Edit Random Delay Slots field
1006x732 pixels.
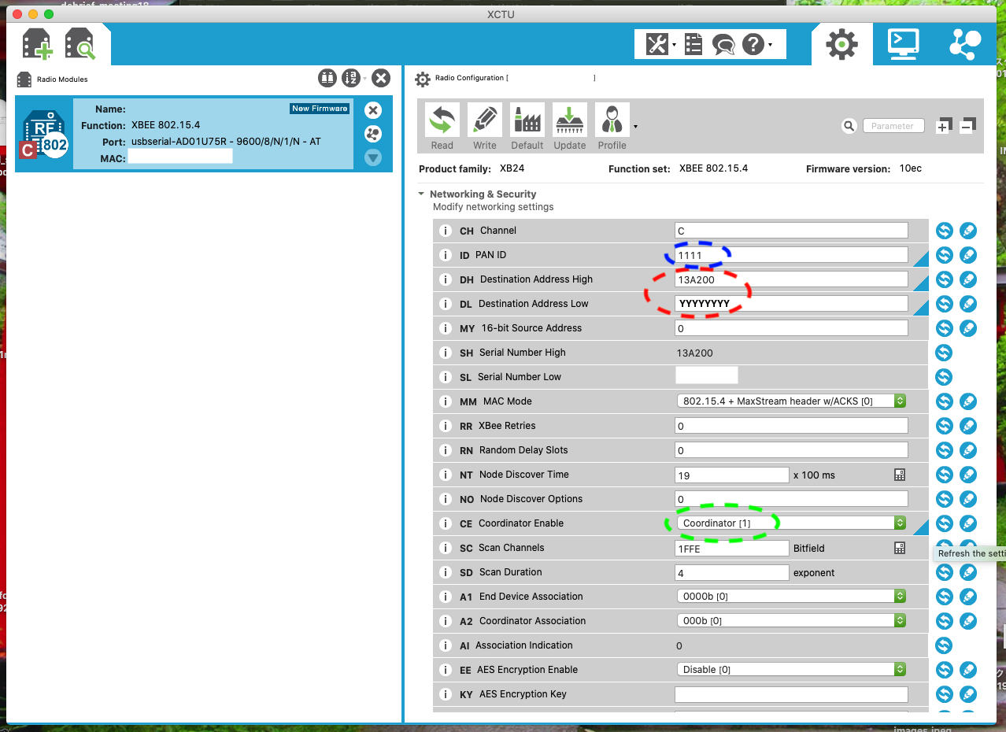pos(791,450)
